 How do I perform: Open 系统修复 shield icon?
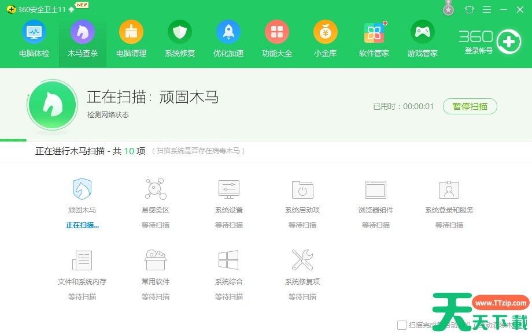click(x=180, y=32)
